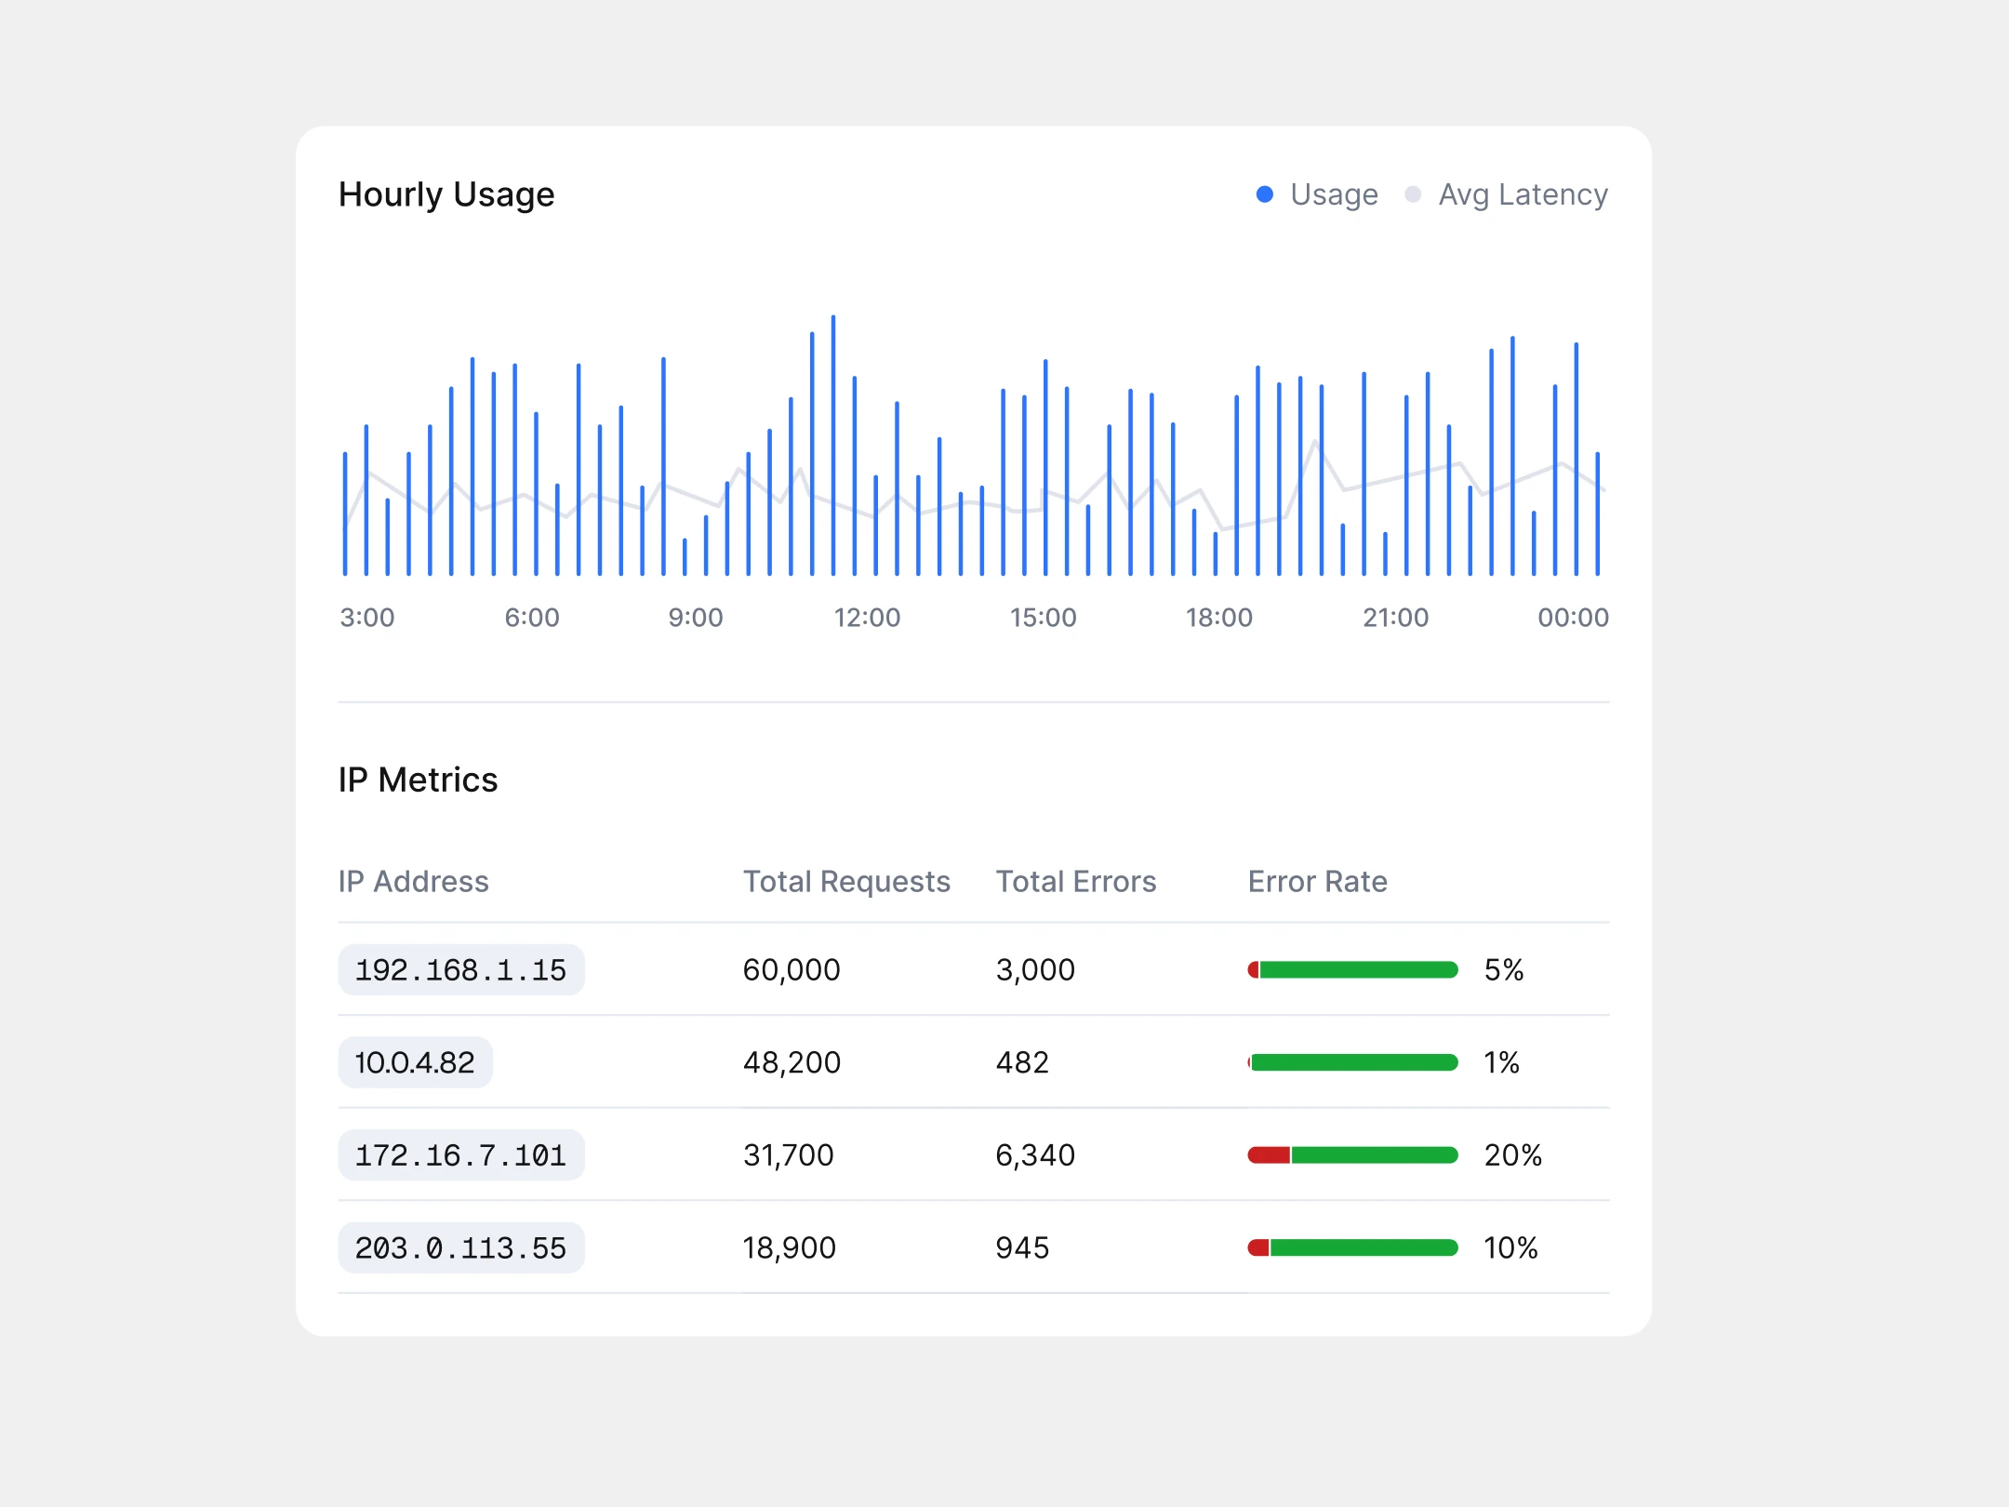Click the 5% error rate label

tap(1504, 970)
